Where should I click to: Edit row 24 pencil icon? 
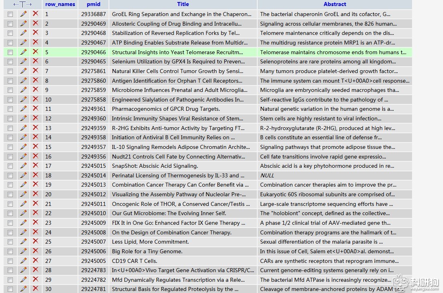(23, 232)
